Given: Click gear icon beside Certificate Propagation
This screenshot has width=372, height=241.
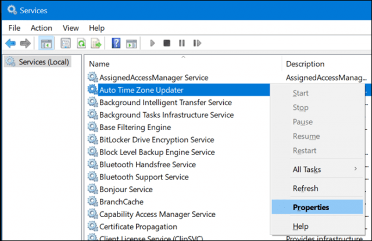Looking at the screenshot, I should 92,226.
